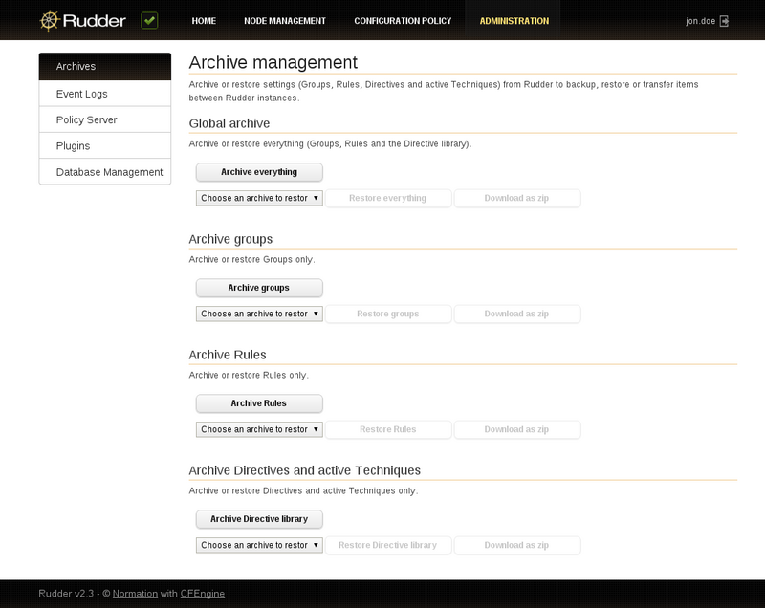Screen dimensions: 765x608
Task: Open archive dropdown under Archive Rules
Action: coord(259,429)
